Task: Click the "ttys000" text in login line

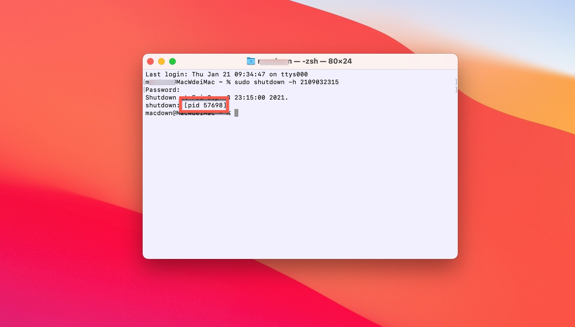Action: tap(294, 74)
